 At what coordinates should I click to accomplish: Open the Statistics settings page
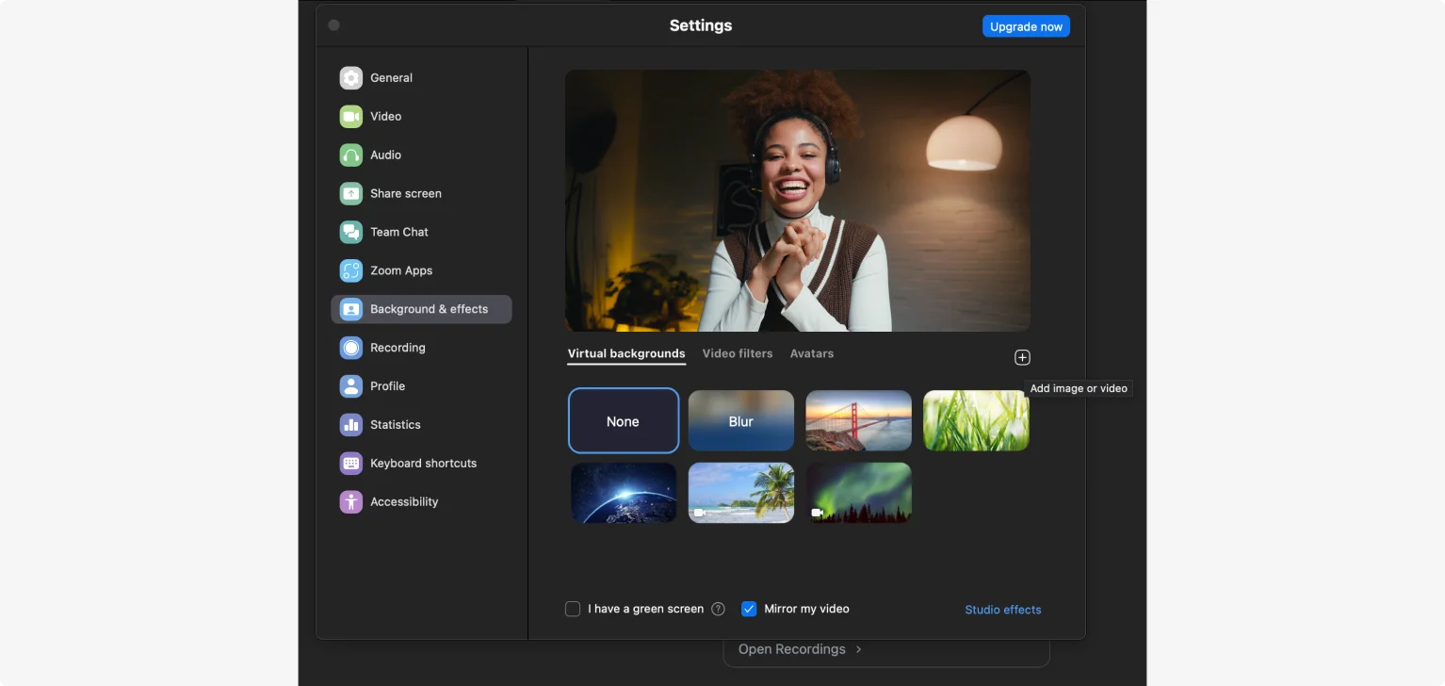click(350, 424)
